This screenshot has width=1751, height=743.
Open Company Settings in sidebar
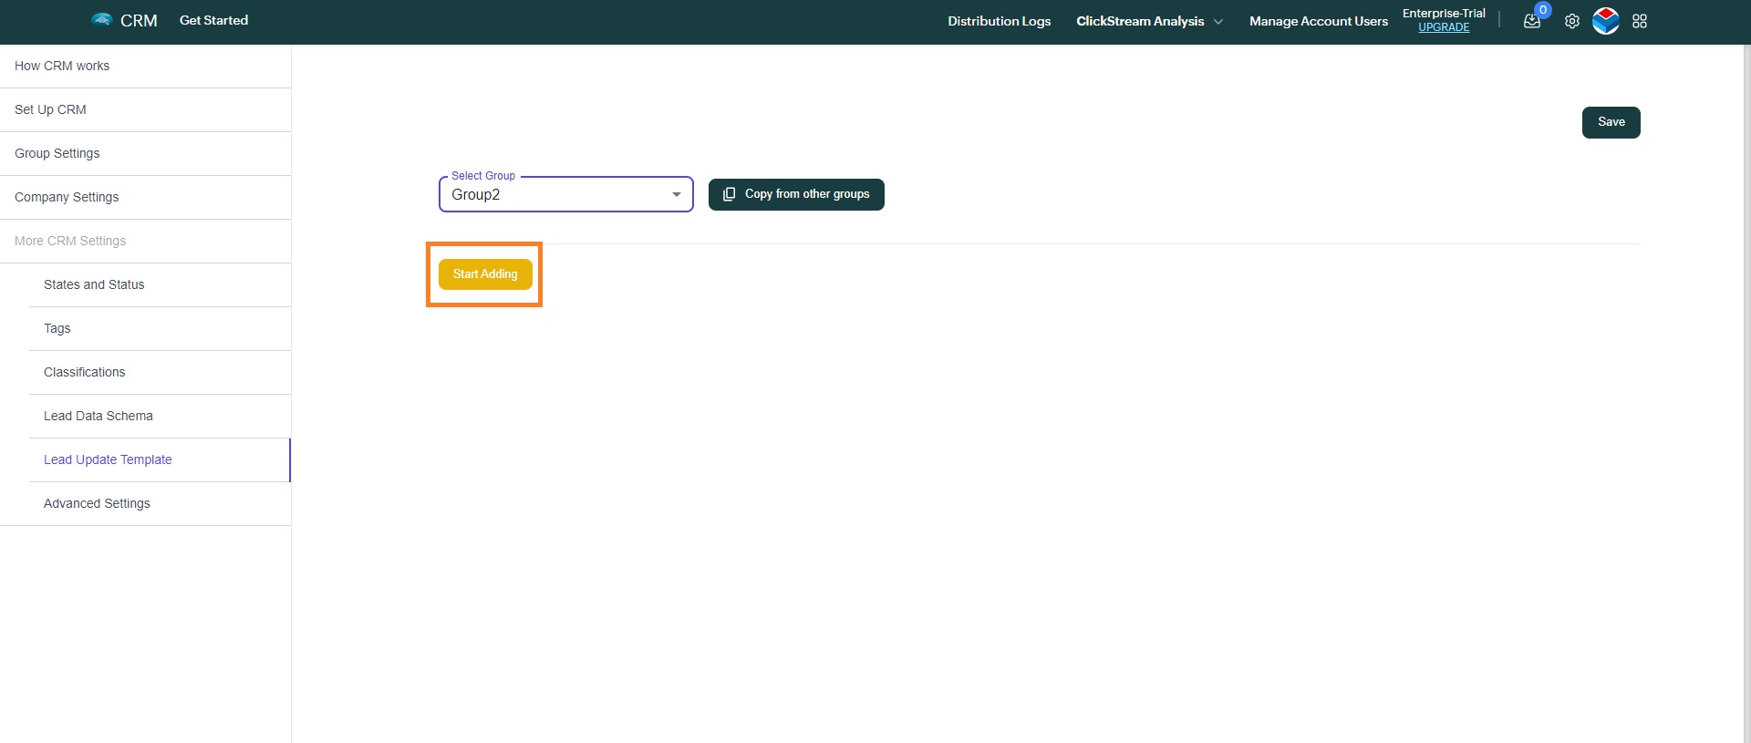point(146,197)
